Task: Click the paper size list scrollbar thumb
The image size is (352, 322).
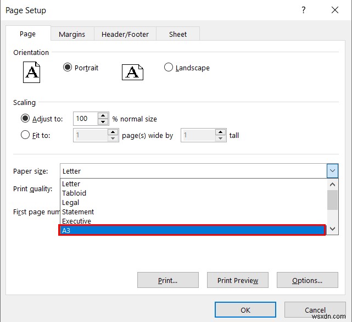Action: pyautogui.click(x=332, y=200)
